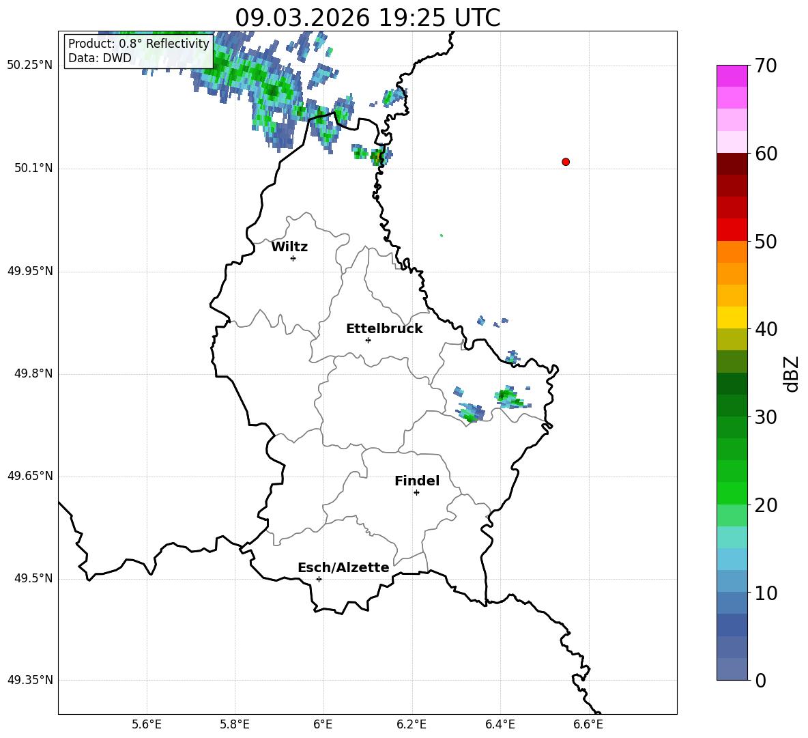The width and height of the screenshot is (808, 738).
Task: Click the Wiltz station cross marker
Action: click(293, 258)
